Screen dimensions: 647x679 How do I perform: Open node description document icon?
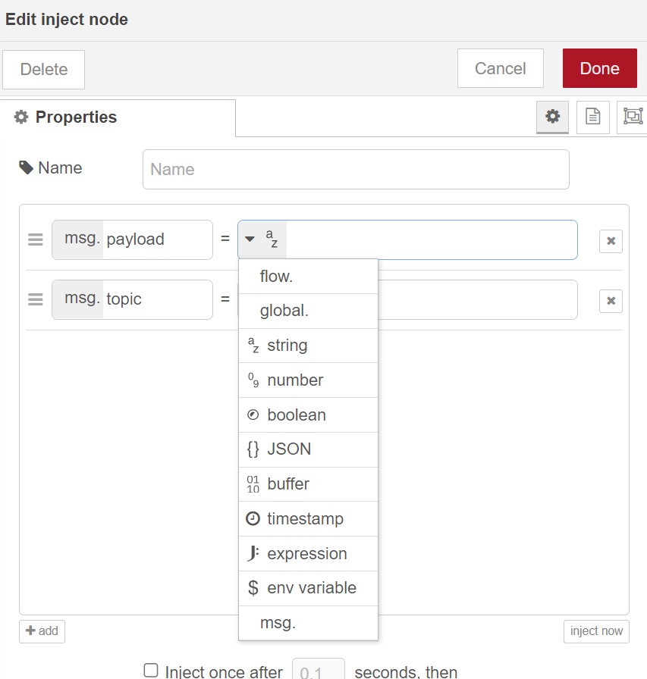pos(593,117)
